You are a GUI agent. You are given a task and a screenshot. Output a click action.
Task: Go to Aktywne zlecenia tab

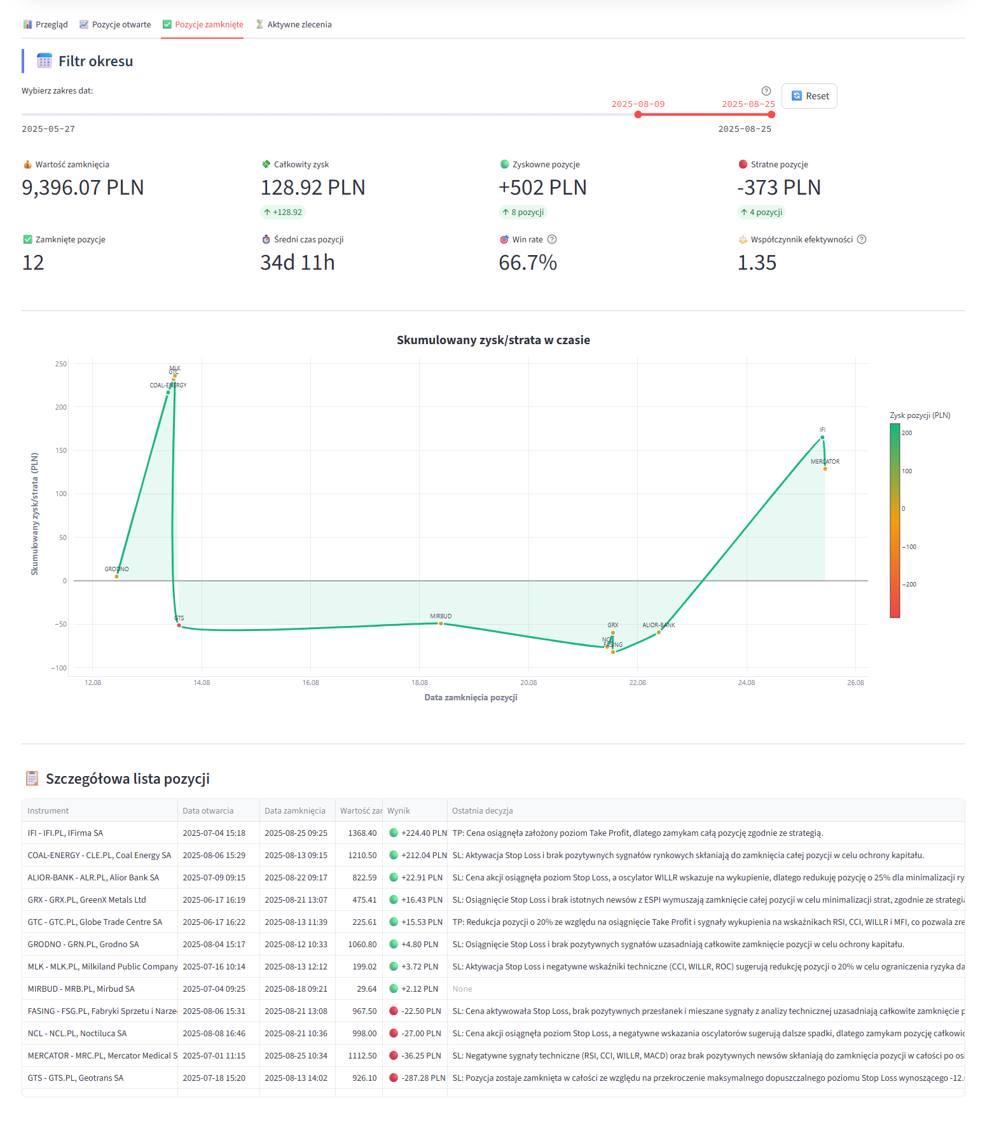(x=293, y=25)
